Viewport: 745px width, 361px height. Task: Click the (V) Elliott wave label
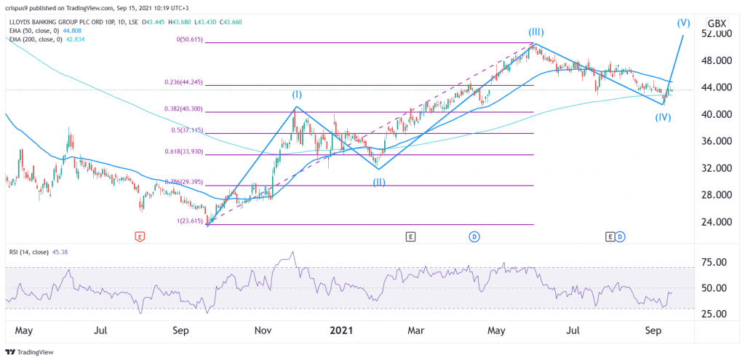684,23
